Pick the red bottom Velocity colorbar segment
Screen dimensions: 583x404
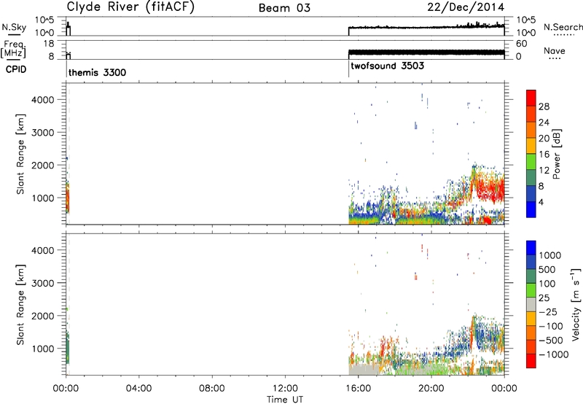tap(531, 361)
